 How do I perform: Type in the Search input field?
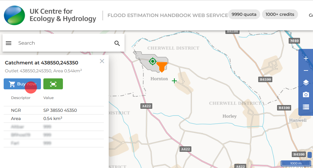(x=63, y=43)
